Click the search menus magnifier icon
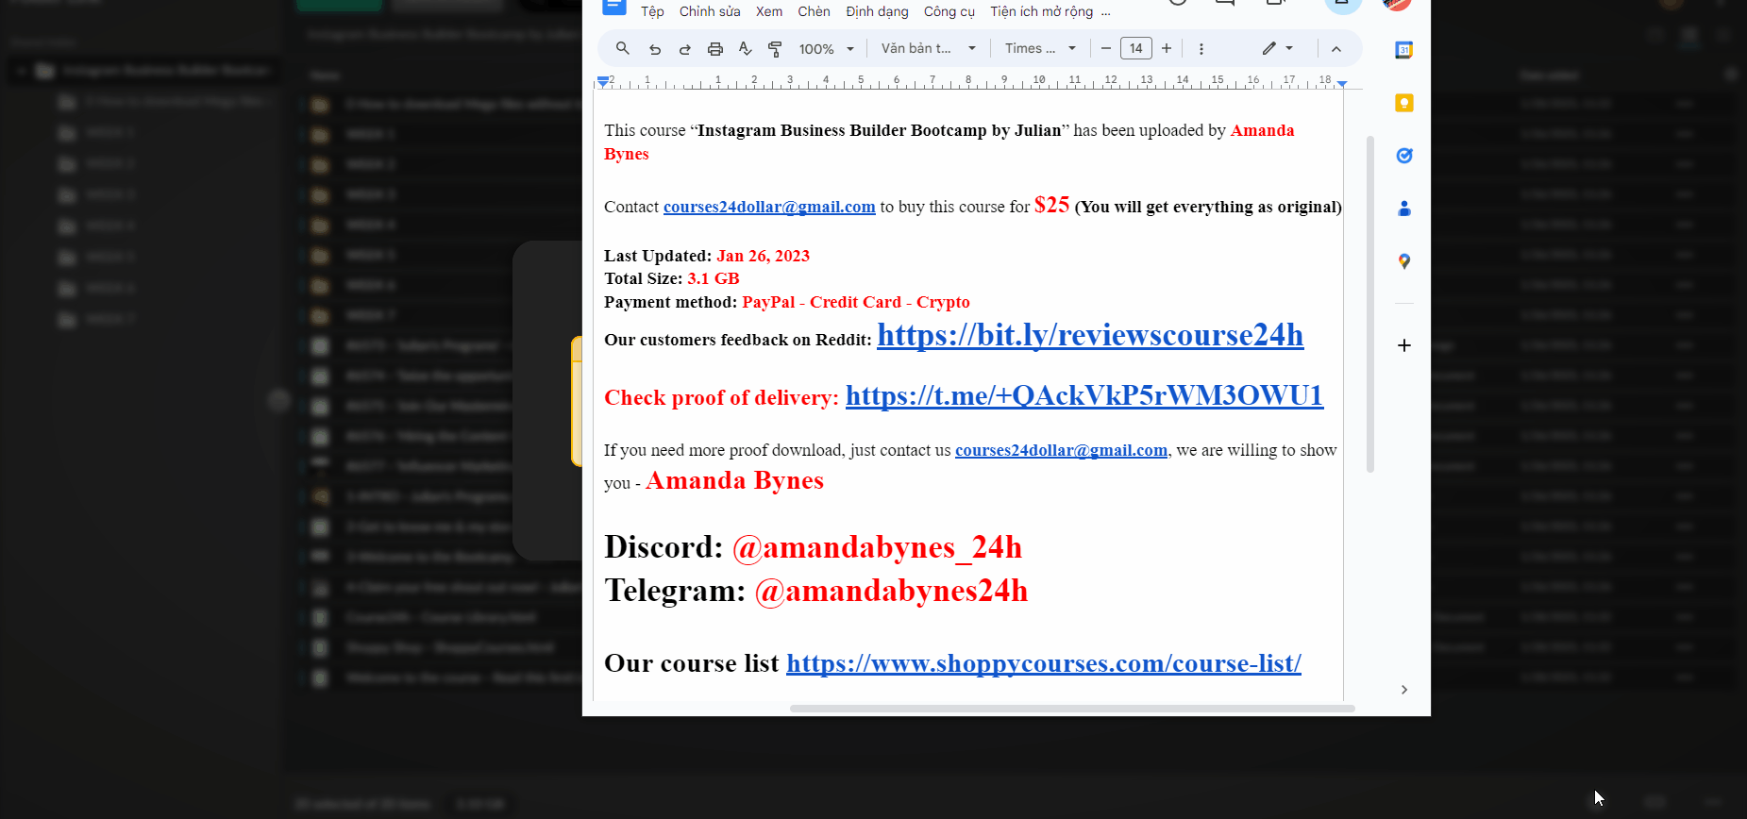 pyautogui.click(x=622, y=48)
